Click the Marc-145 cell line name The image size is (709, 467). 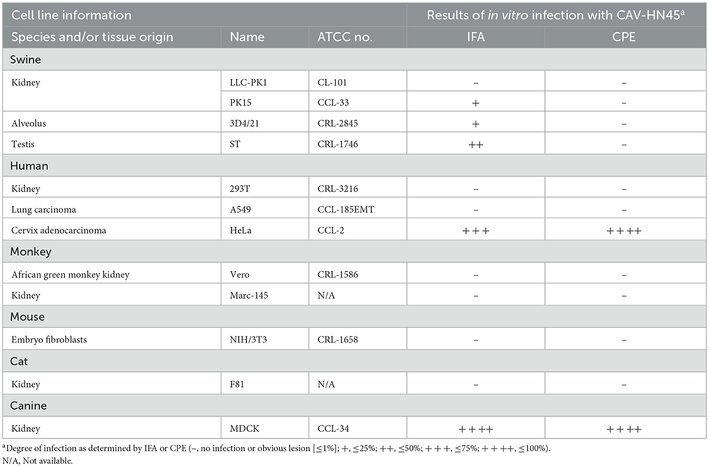coord(249,295)
